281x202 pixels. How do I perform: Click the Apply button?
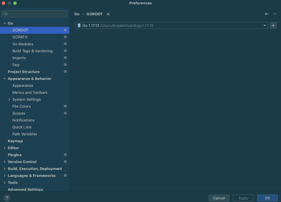(x=243, y=198)
